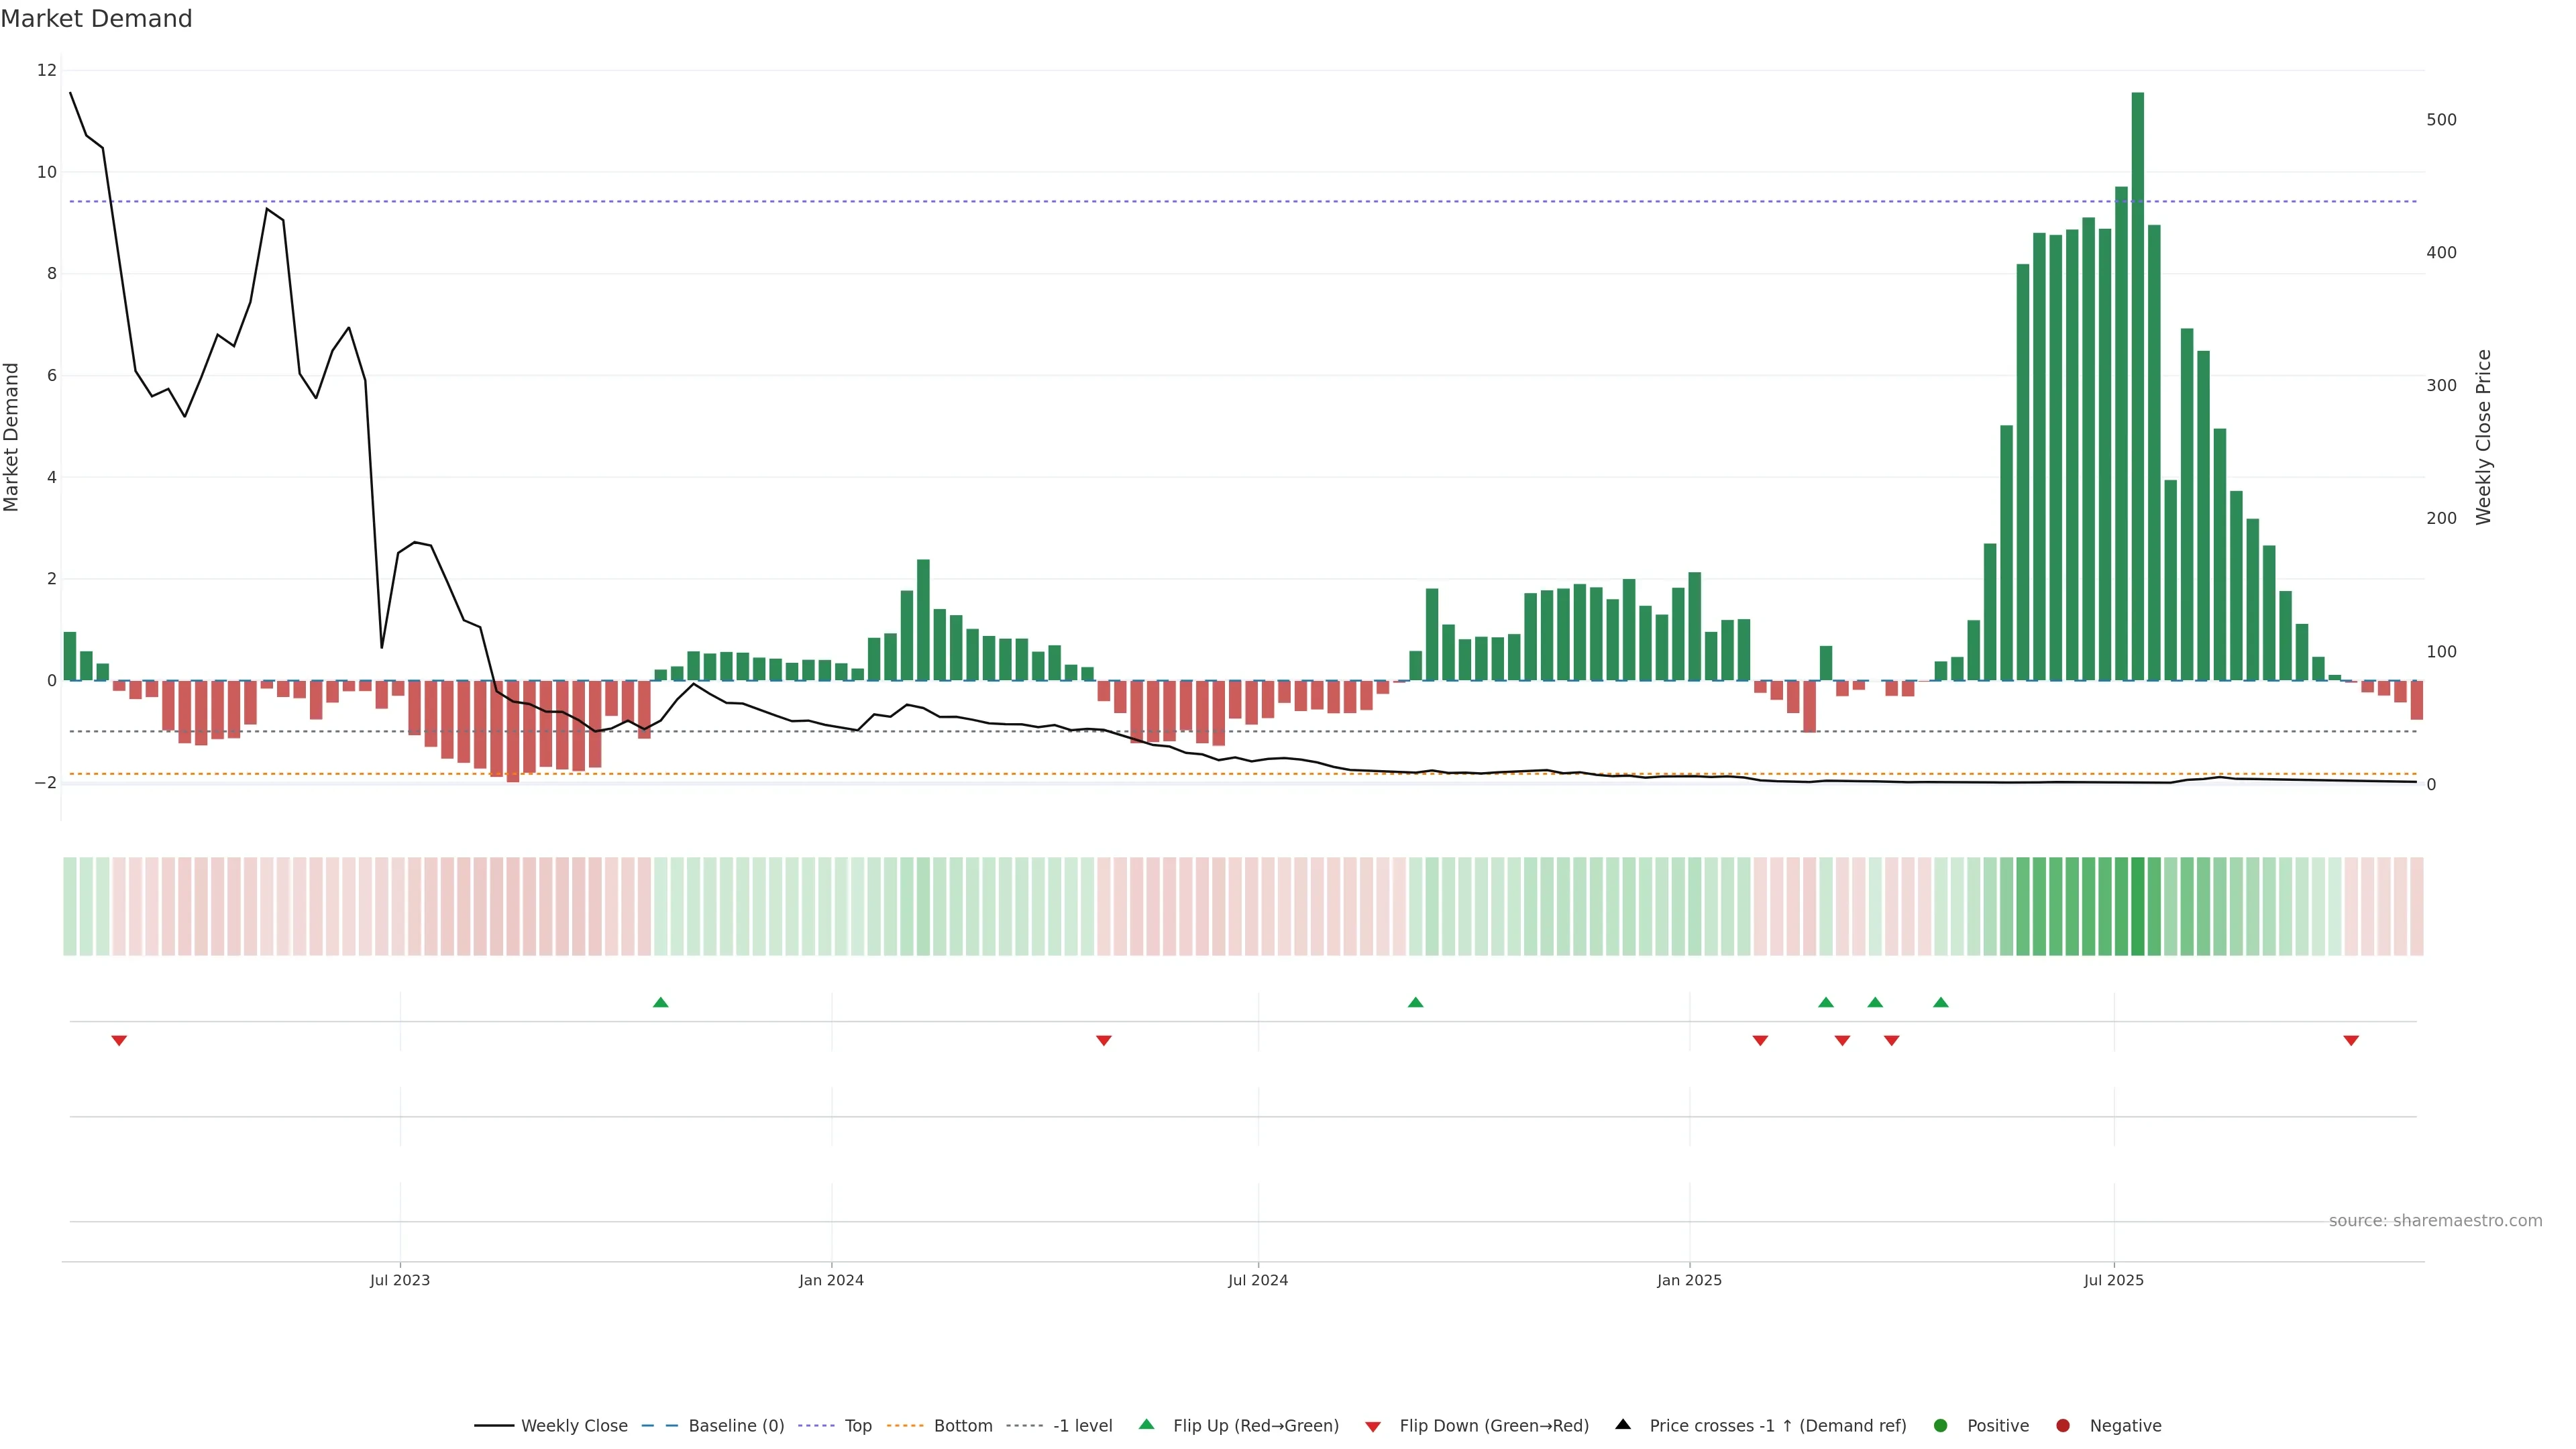Click the Flip Down legend triangle icon

click(1373, 1426)
